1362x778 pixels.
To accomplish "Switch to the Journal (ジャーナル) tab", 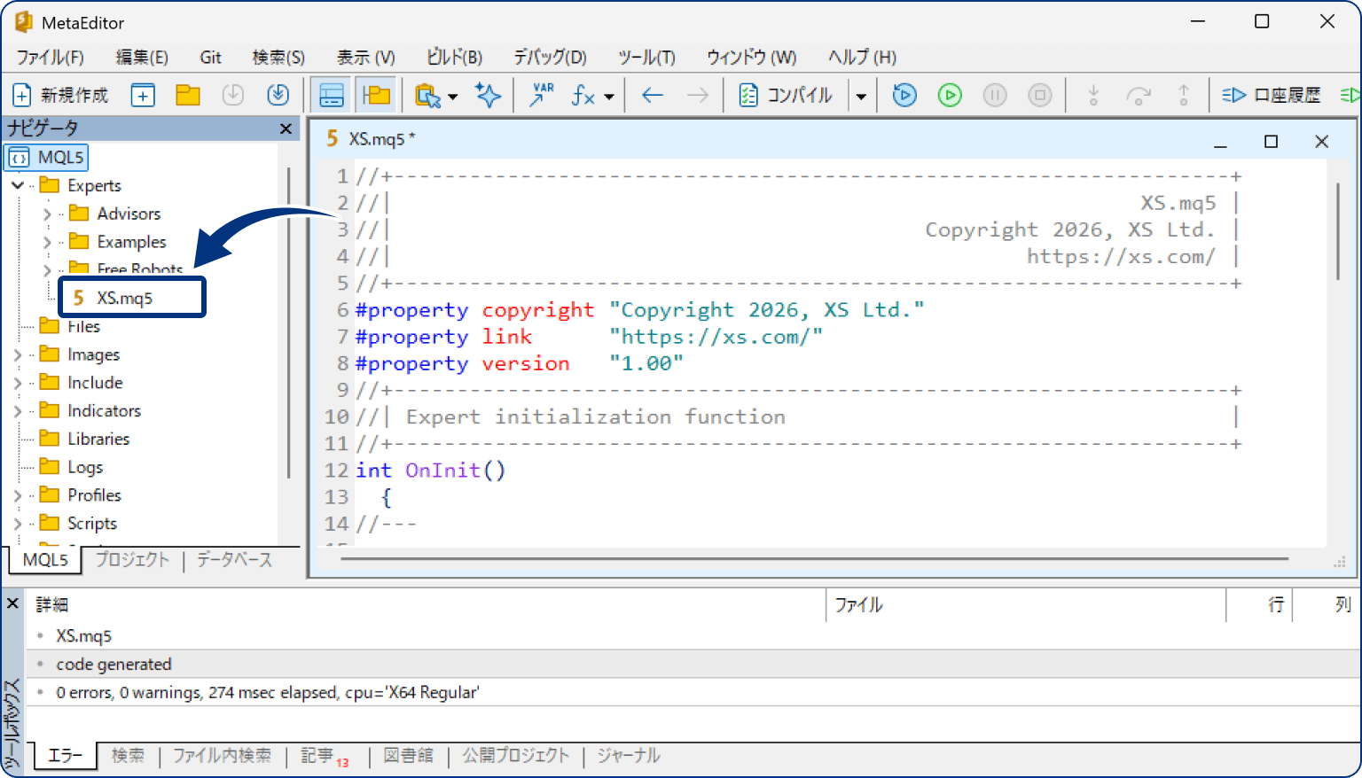I will [x=628, y=755].
